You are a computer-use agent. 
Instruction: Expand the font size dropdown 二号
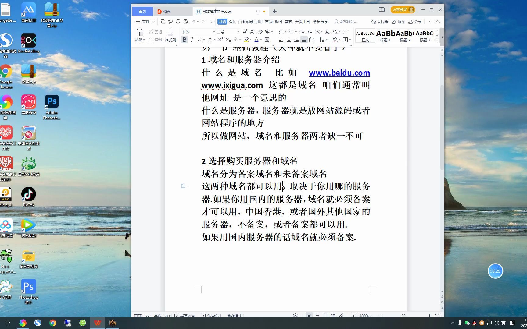[238, 32]
